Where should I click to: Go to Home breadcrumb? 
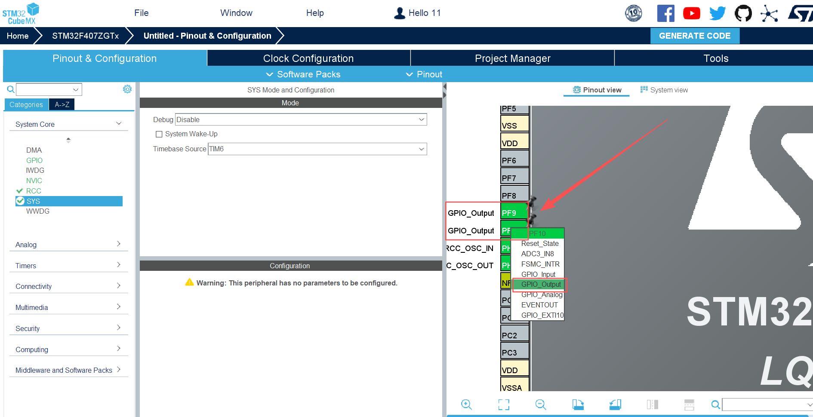point(18,36)
